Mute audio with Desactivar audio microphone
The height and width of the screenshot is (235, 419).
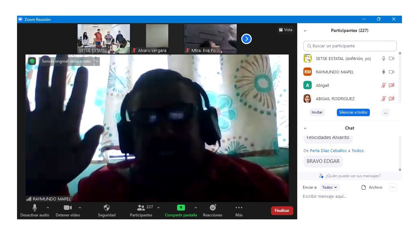(35, 210)
